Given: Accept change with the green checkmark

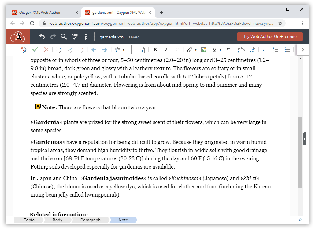Looking at the screenshot, I should coord(35,50).
